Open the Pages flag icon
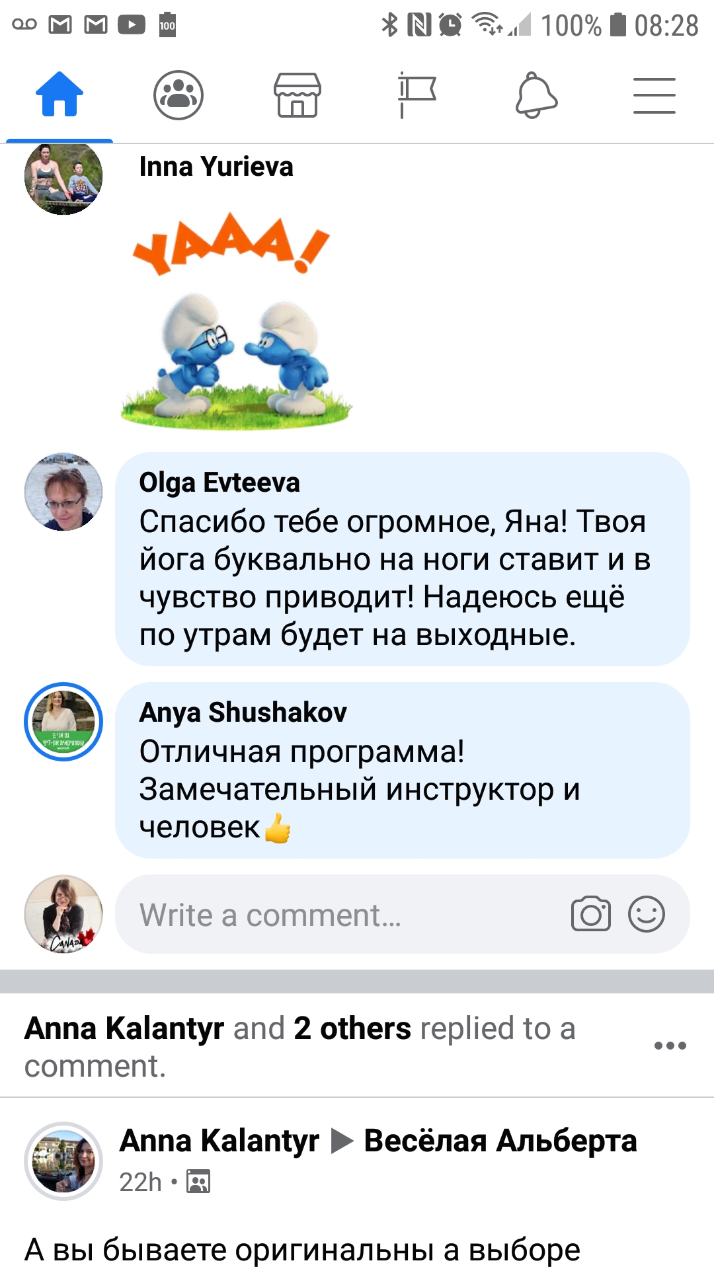This screenshot has height=1269, width=714. point(416,95)
